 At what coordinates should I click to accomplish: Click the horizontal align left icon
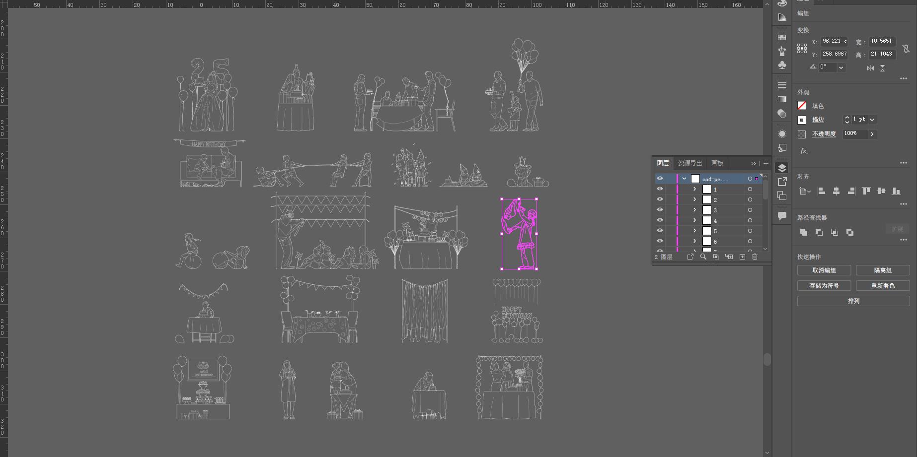[x=821, y=191]
